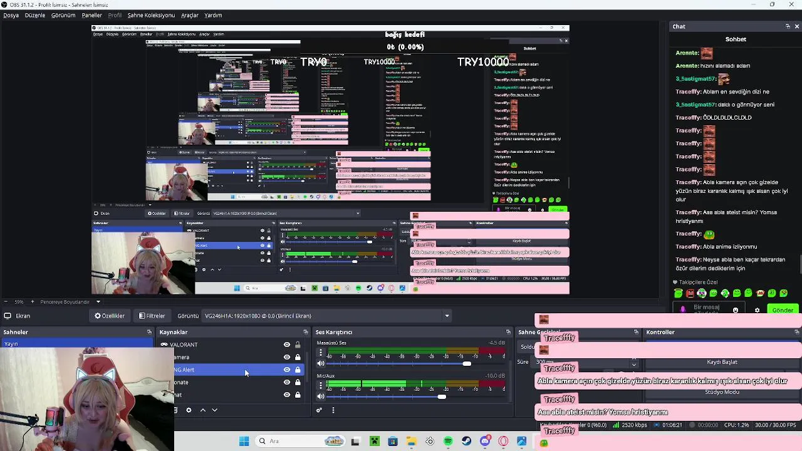The image size is (802, 451).
Task: Float the Kaynaklar dock panel
Action: (x=306, y=332)
